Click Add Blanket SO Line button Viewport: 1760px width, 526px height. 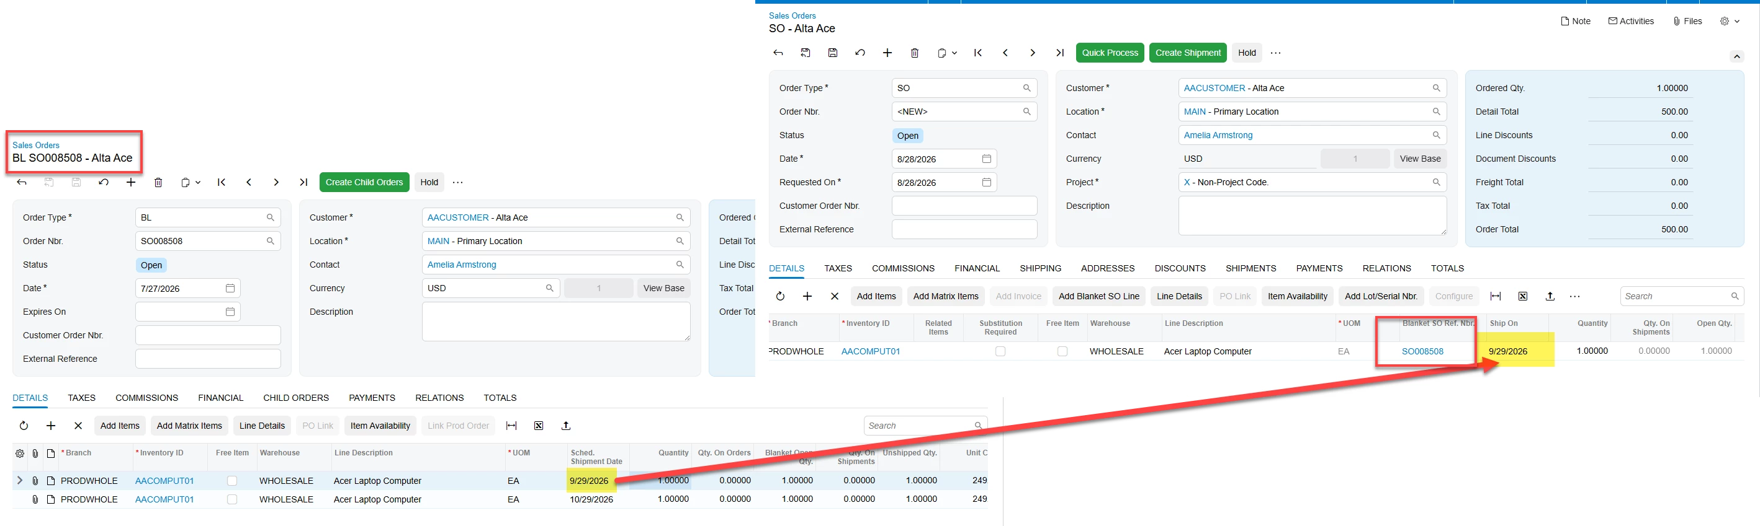pos(1098,296)
